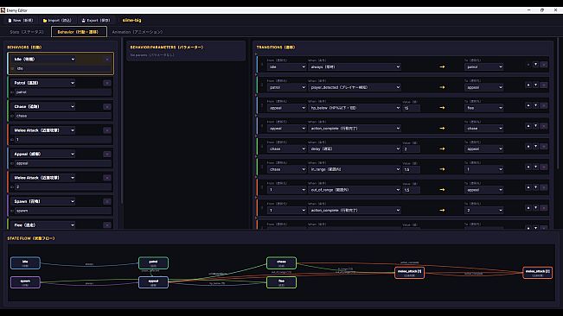563x316 pixels.
Task: Delete the 'player_detected' transition
Action: click(x=544, y=85)
